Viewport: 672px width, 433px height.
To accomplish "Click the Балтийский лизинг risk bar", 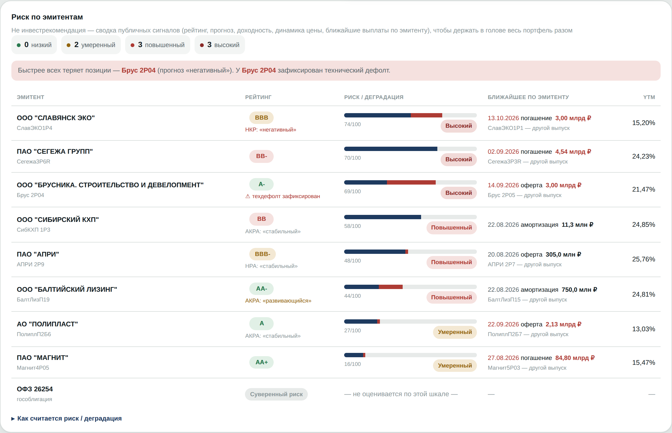I will click(x=410, y=287).
